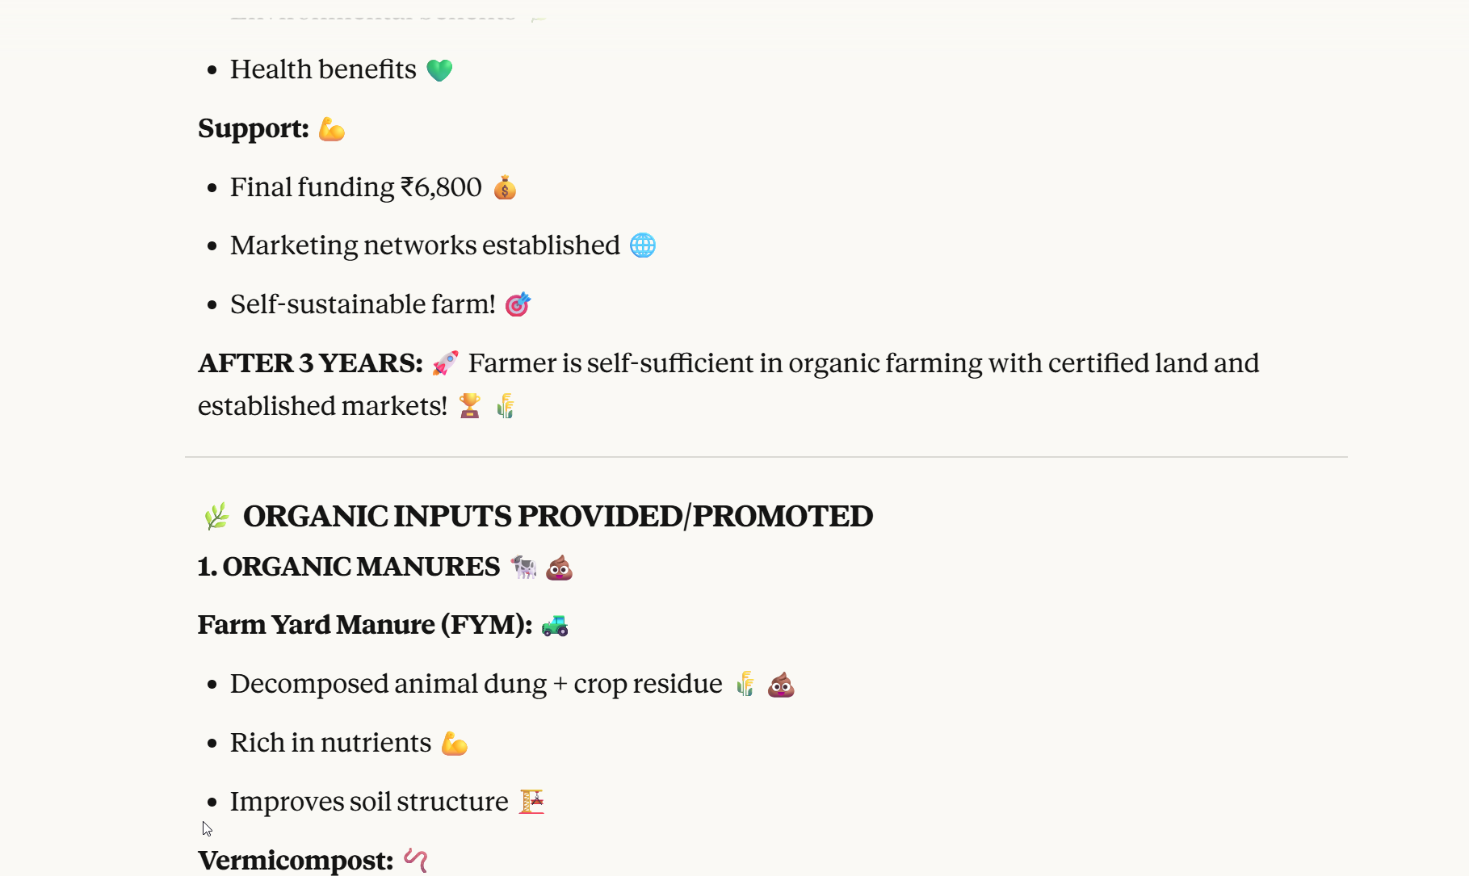
Task: Click the Marketing networks established bullet text
Action: [x=425, y=245]
